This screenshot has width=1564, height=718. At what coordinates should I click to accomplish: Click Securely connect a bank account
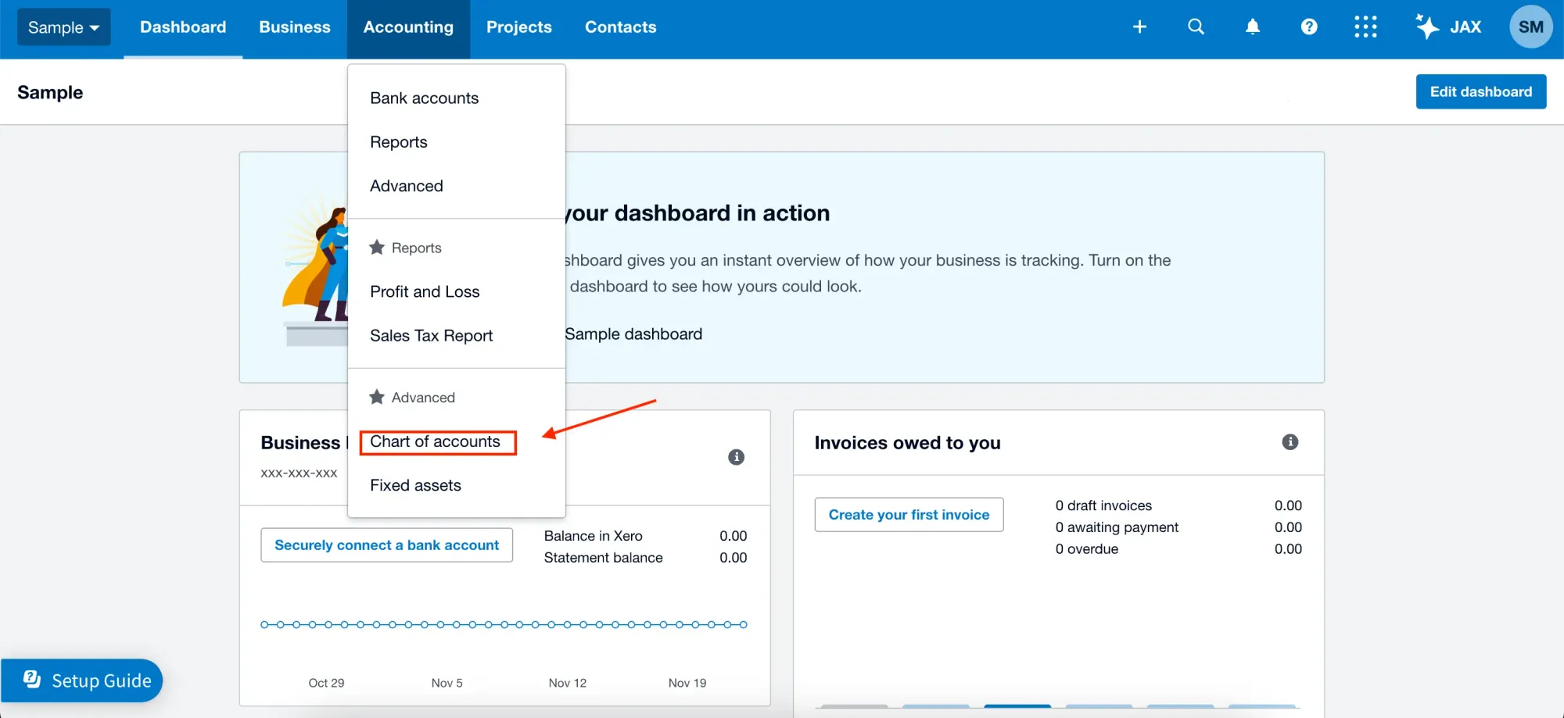tap(387, 545)
